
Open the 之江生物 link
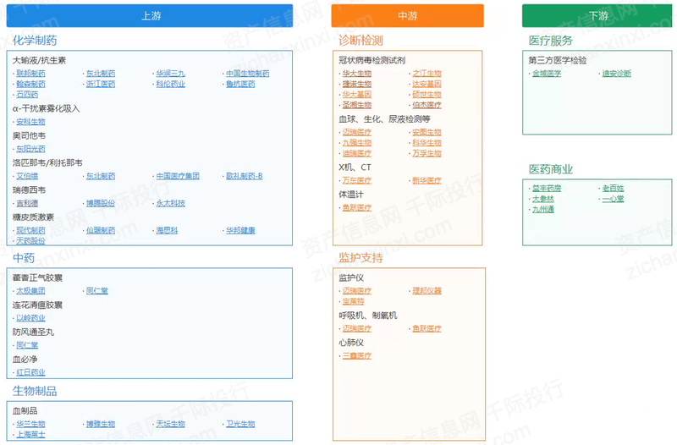[427, 74]
